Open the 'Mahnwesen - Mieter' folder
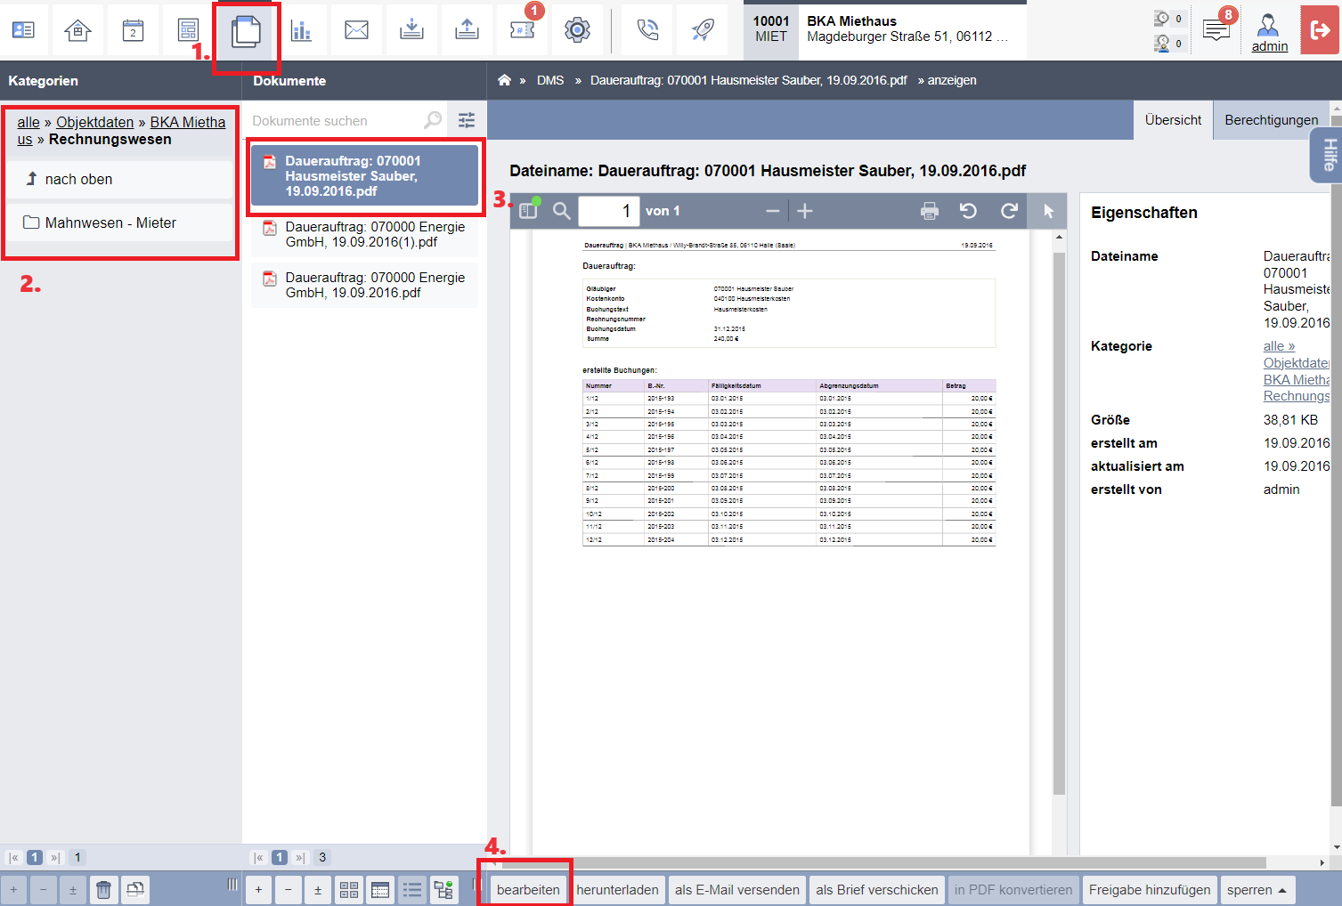This screenshot has width=1342, height=906. tap(120, 222)
